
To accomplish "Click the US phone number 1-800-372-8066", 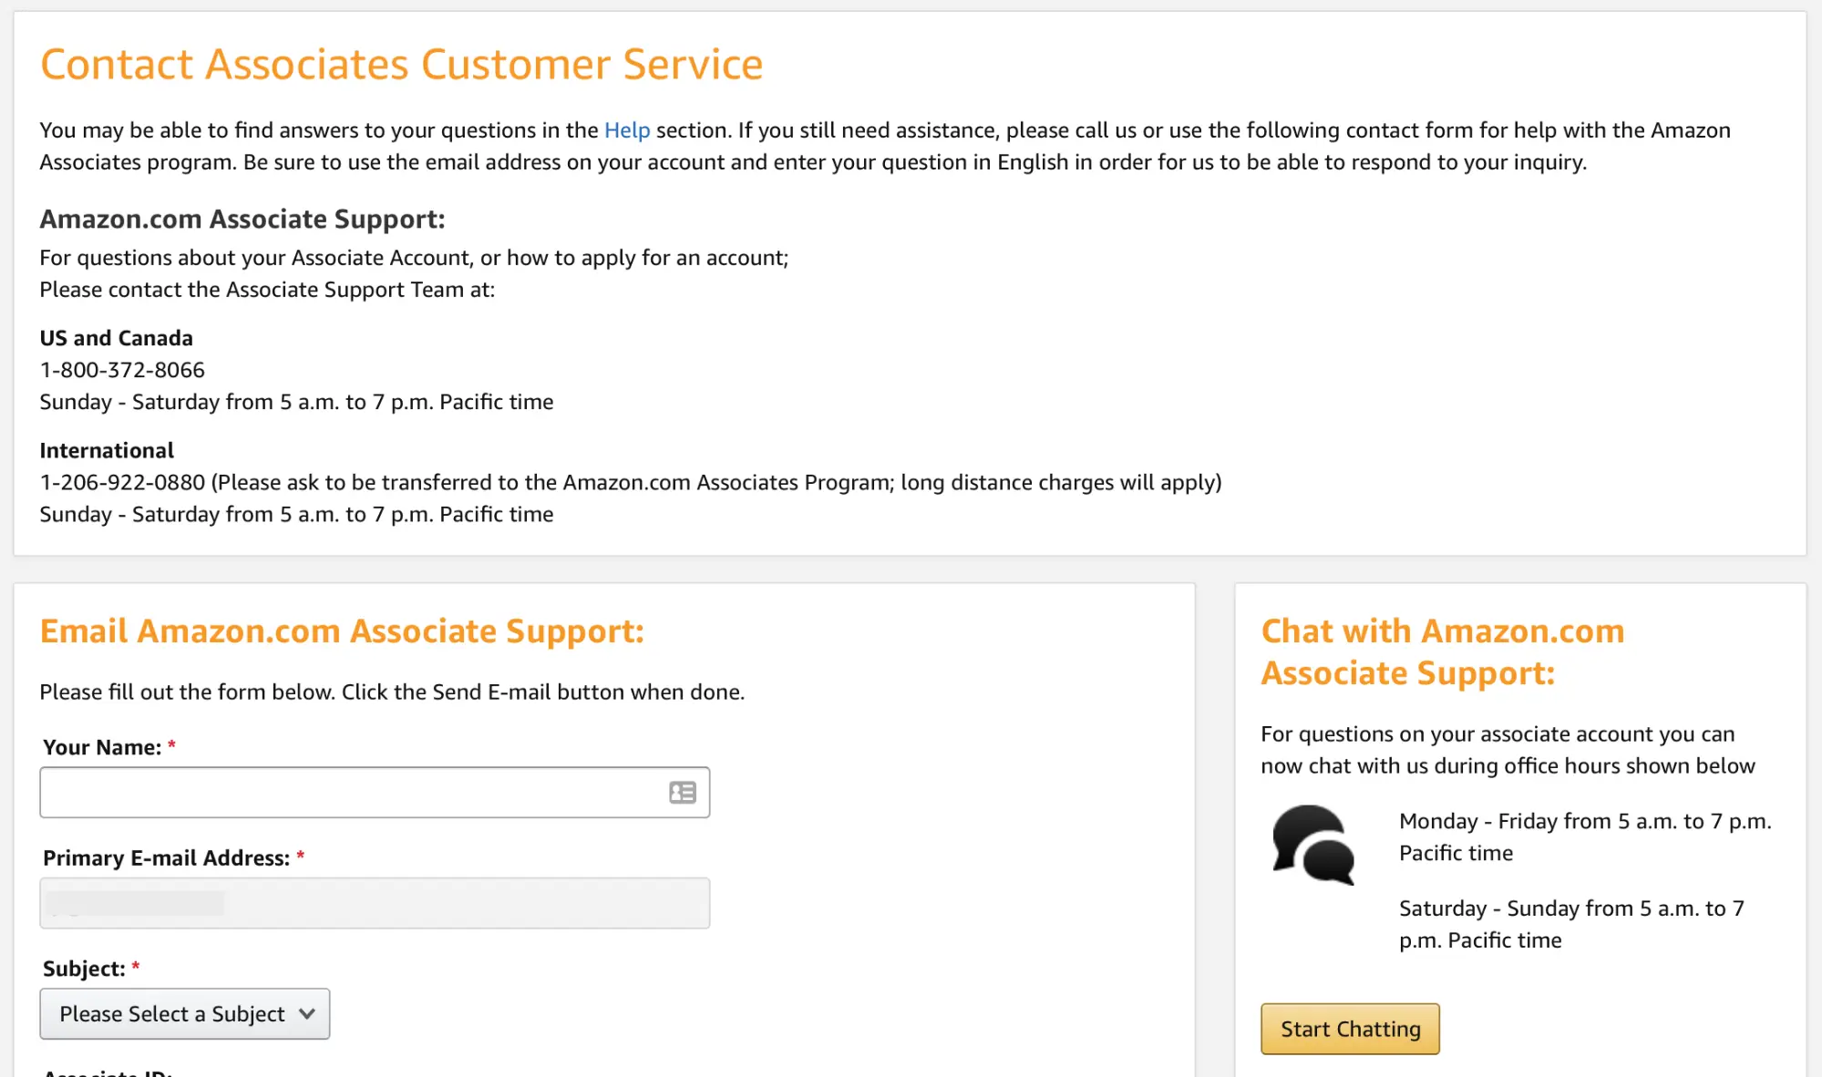I will (121, 369).
